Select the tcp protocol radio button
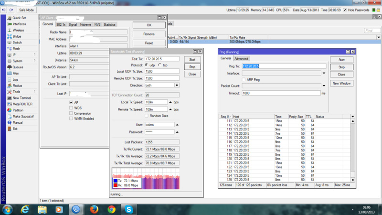382x215 pixels. click(x=159, y=65)
